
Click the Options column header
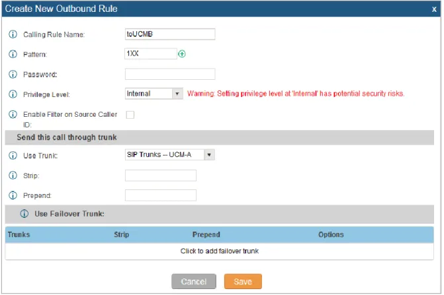click(331, 234)
